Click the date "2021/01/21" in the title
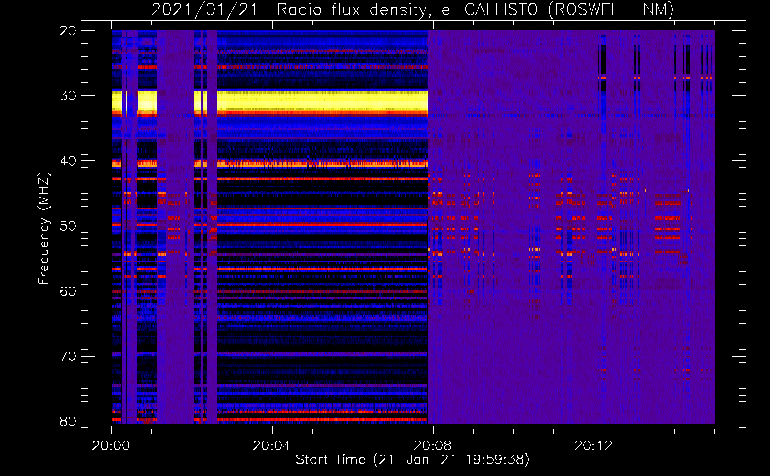770x476 pixels. coord(205,10)
